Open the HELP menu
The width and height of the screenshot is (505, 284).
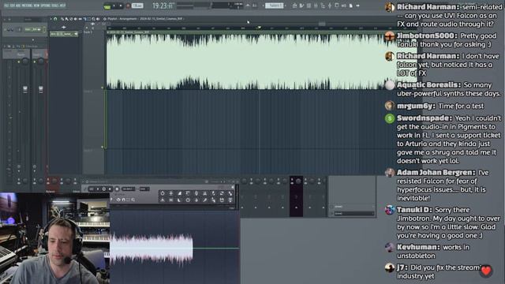(62, 6)
